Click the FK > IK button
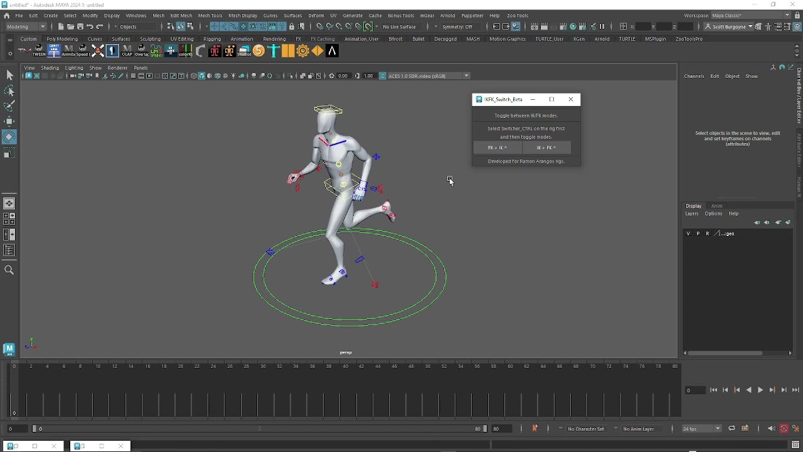 [x=497, y=148]
